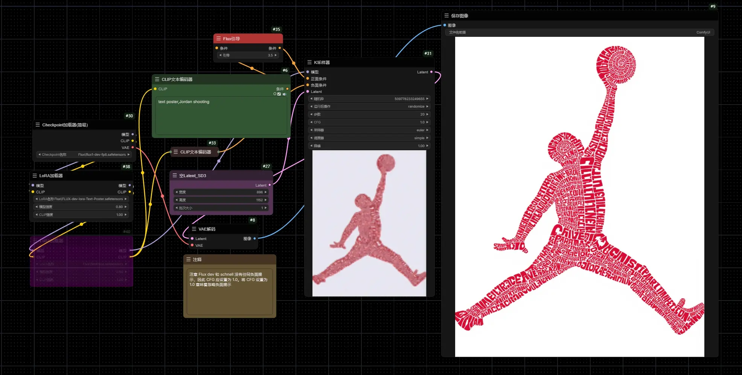Click the green CLIP encoder CLIP input connector
This screenshot has width=742, height=375.
[155, 89]
